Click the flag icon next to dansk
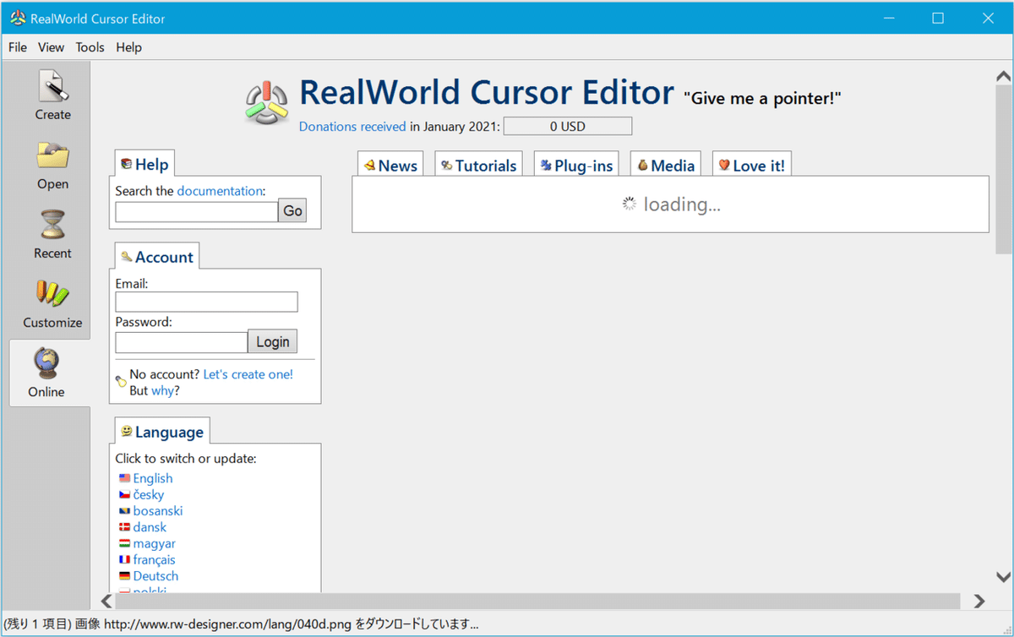Viewport: 1014px width, 637px height. coord(125,527)
